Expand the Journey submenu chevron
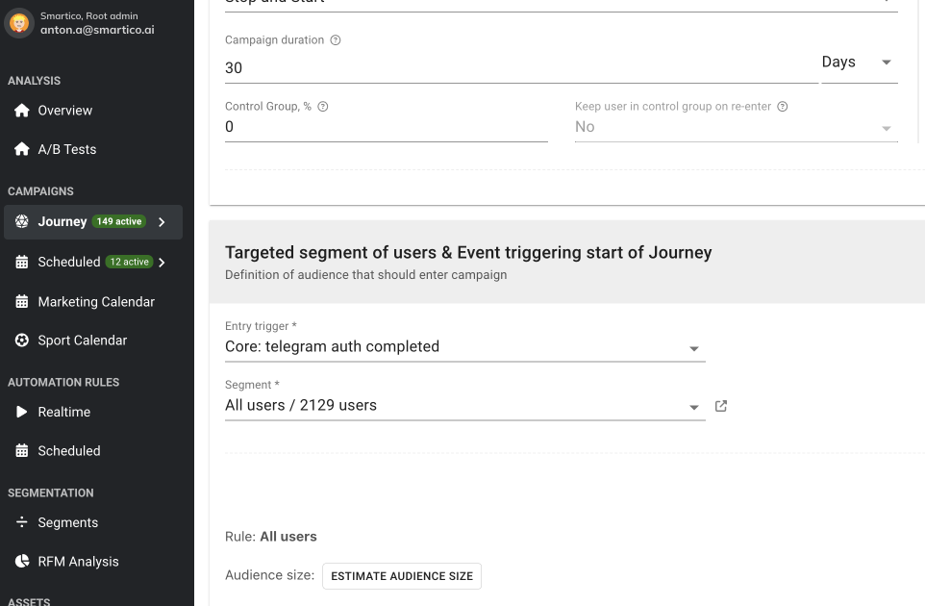 pos(162,222)
